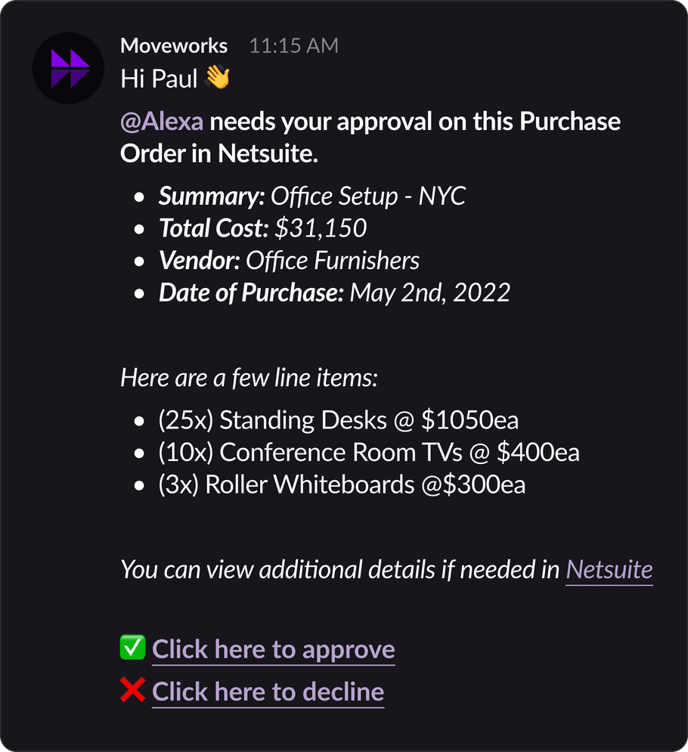Click the 11:15 AM message timestamp
This screenshot has height=752, width=688.
pos(293,46)
